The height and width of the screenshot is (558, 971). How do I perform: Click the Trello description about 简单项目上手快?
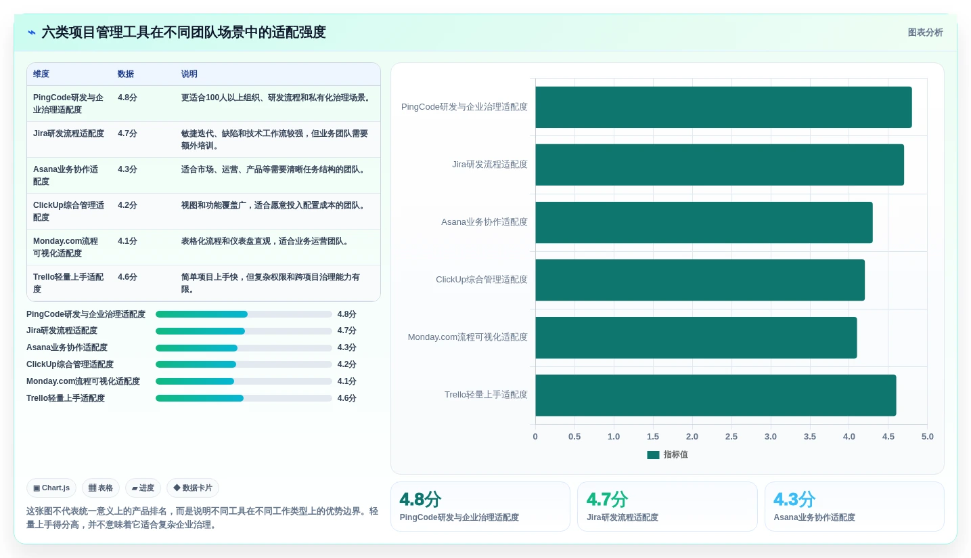coord(271,283)
